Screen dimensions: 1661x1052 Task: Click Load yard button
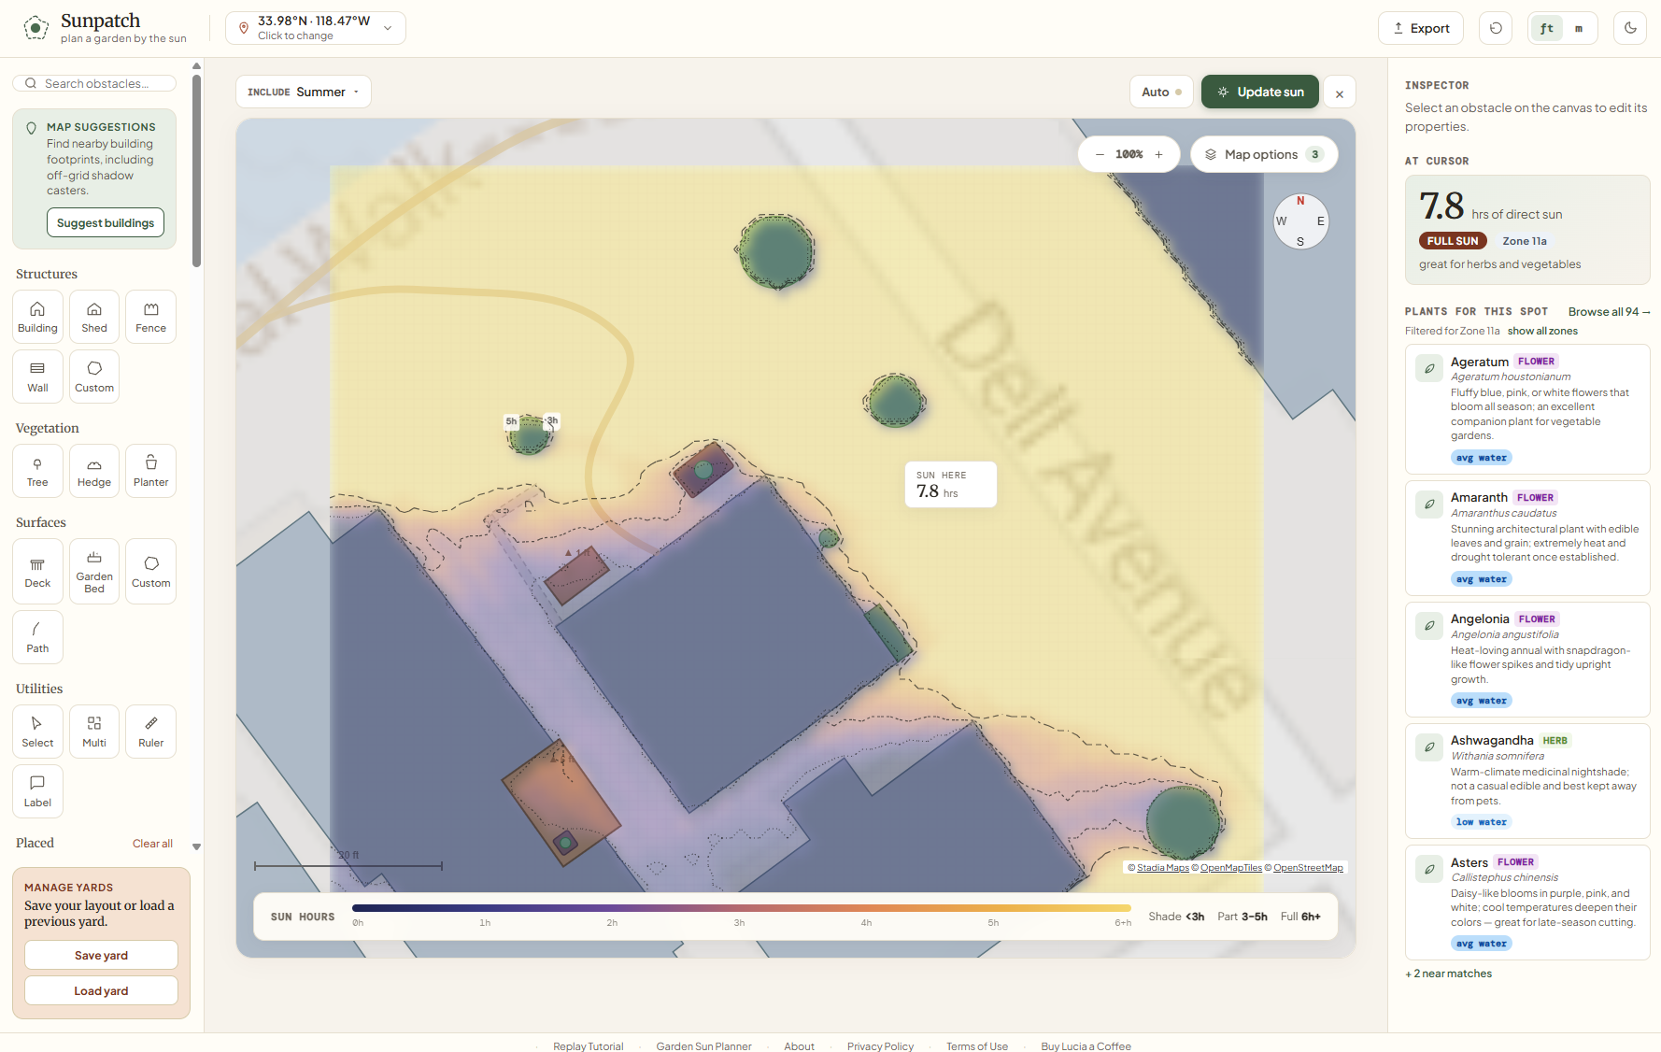pos(101,990)
